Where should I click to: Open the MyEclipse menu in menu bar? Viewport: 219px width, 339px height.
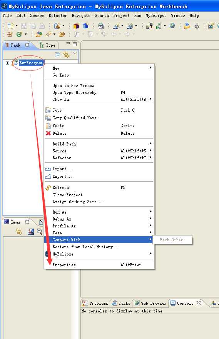(x=156, y=15)
